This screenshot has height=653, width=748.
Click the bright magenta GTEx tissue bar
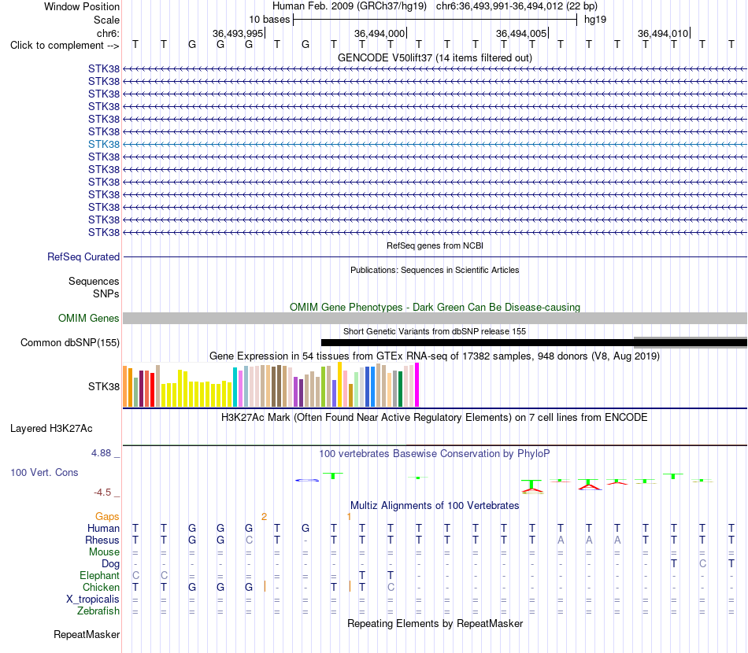coord(417,385)
